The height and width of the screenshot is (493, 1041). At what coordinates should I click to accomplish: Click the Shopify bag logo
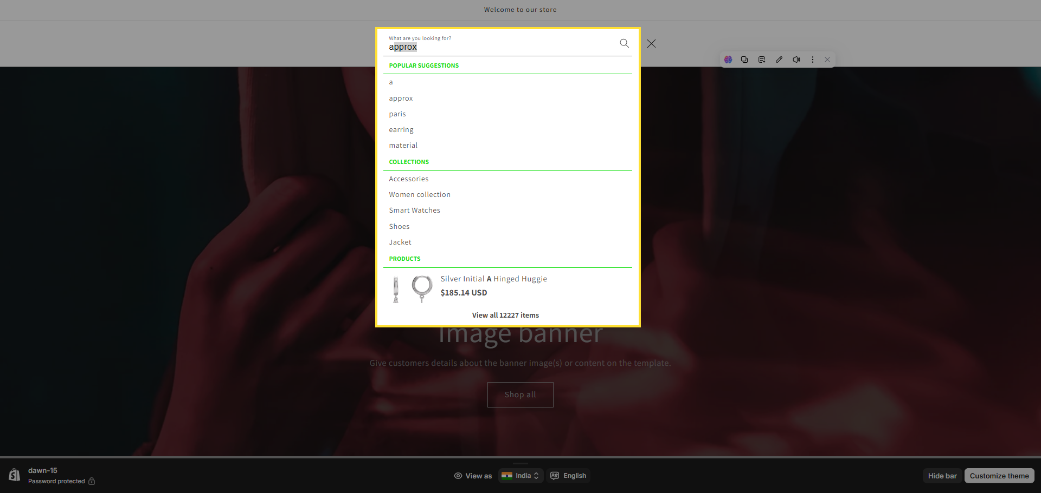(x=15, y=475)
